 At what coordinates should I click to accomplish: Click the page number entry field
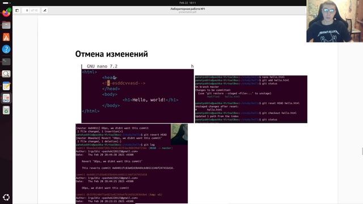click(x=27, y=10)
